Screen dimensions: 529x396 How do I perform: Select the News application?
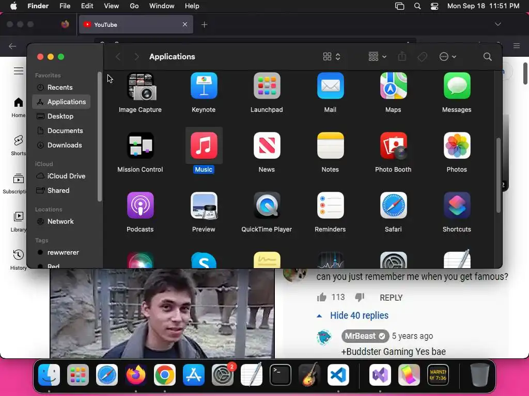tap(267, 145)
